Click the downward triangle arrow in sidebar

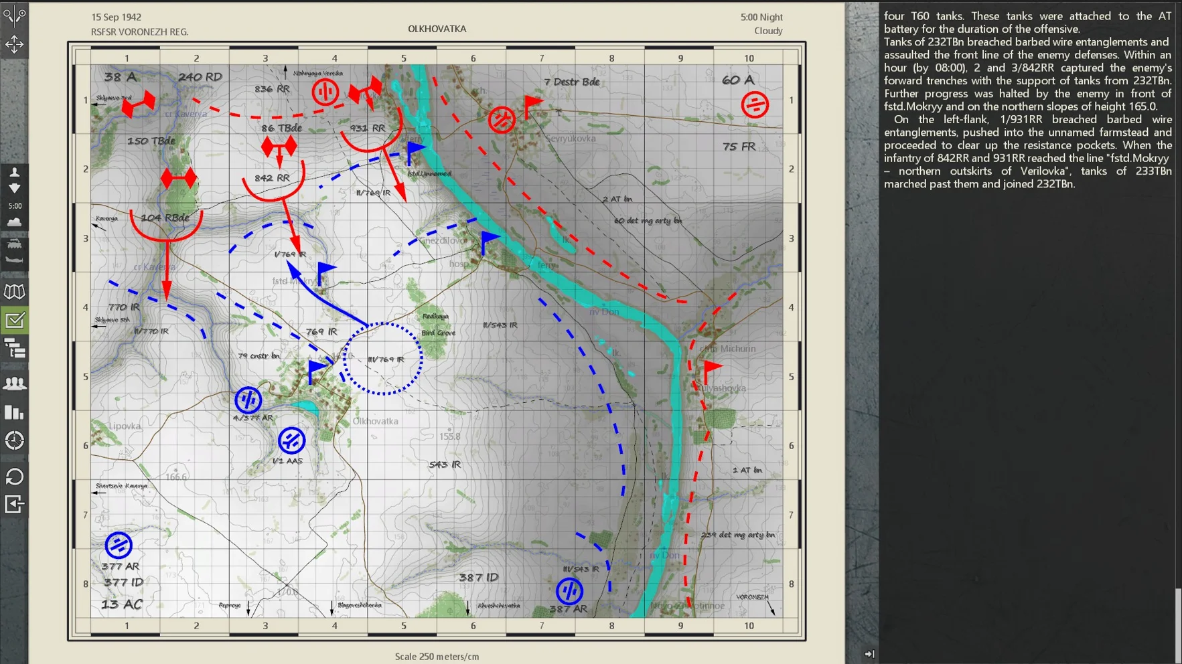(14, 189)
